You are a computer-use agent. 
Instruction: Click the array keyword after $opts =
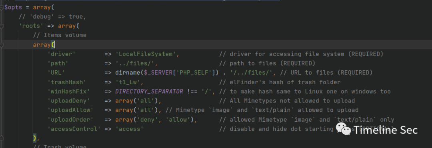(x=42, y=8)
